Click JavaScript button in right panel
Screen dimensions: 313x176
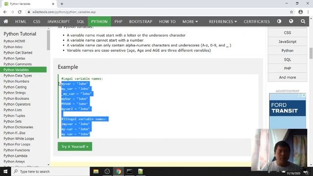[x=288, y=42]
